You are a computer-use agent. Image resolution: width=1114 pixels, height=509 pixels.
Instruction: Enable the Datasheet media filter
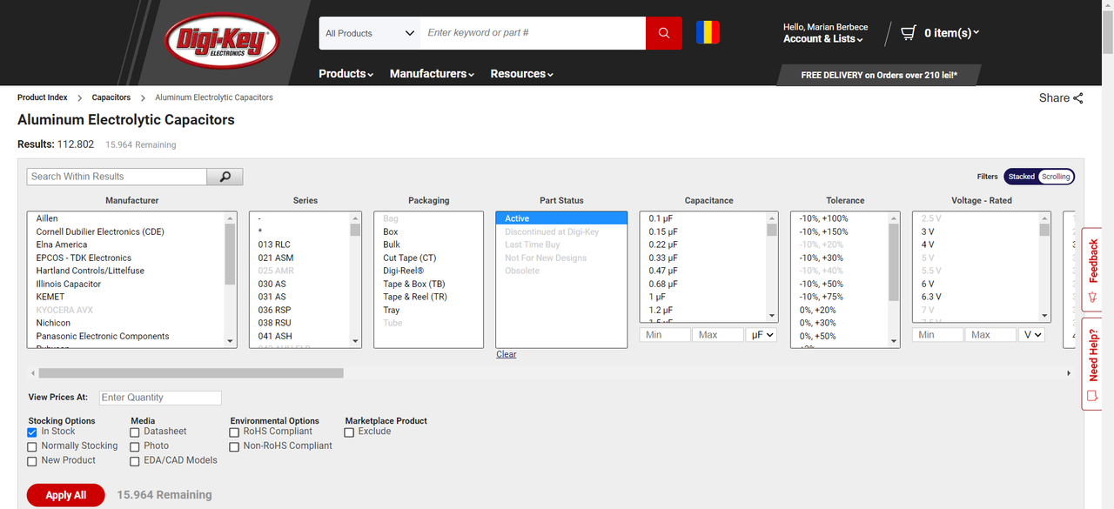click(x=135, y=432)
